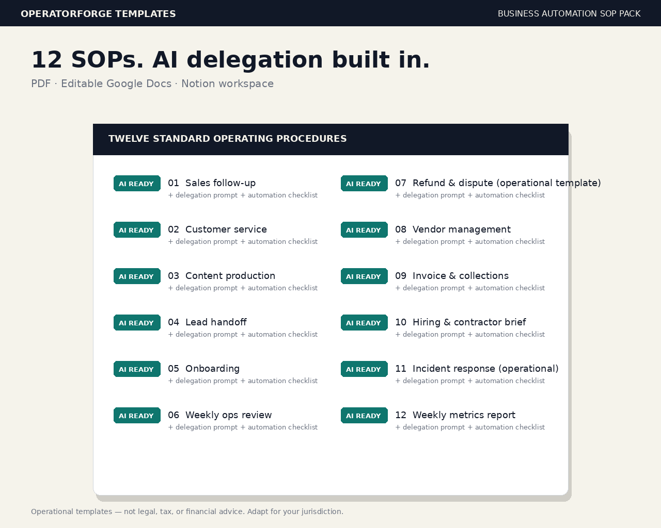Click the delegation prompt subtext under Lead handoff
The image size is (661, 528).
click(243, 335)
